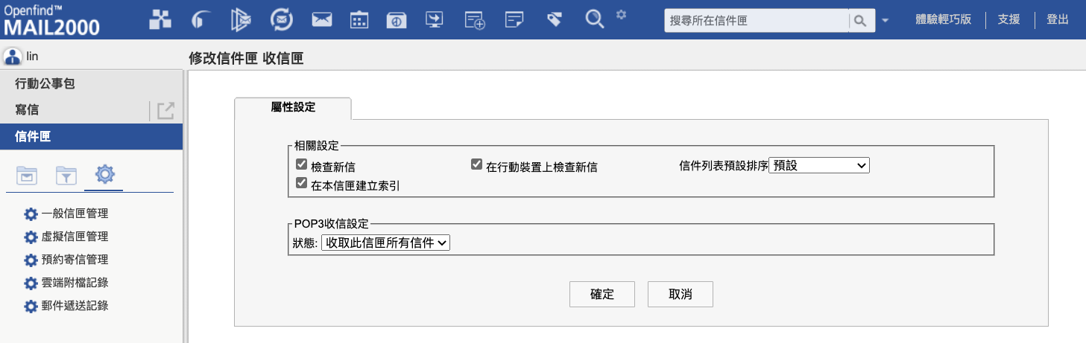Disable 在本信匣建立索引 checkbox
This screenshot has width=1086, height=343.
pos(302,183)
